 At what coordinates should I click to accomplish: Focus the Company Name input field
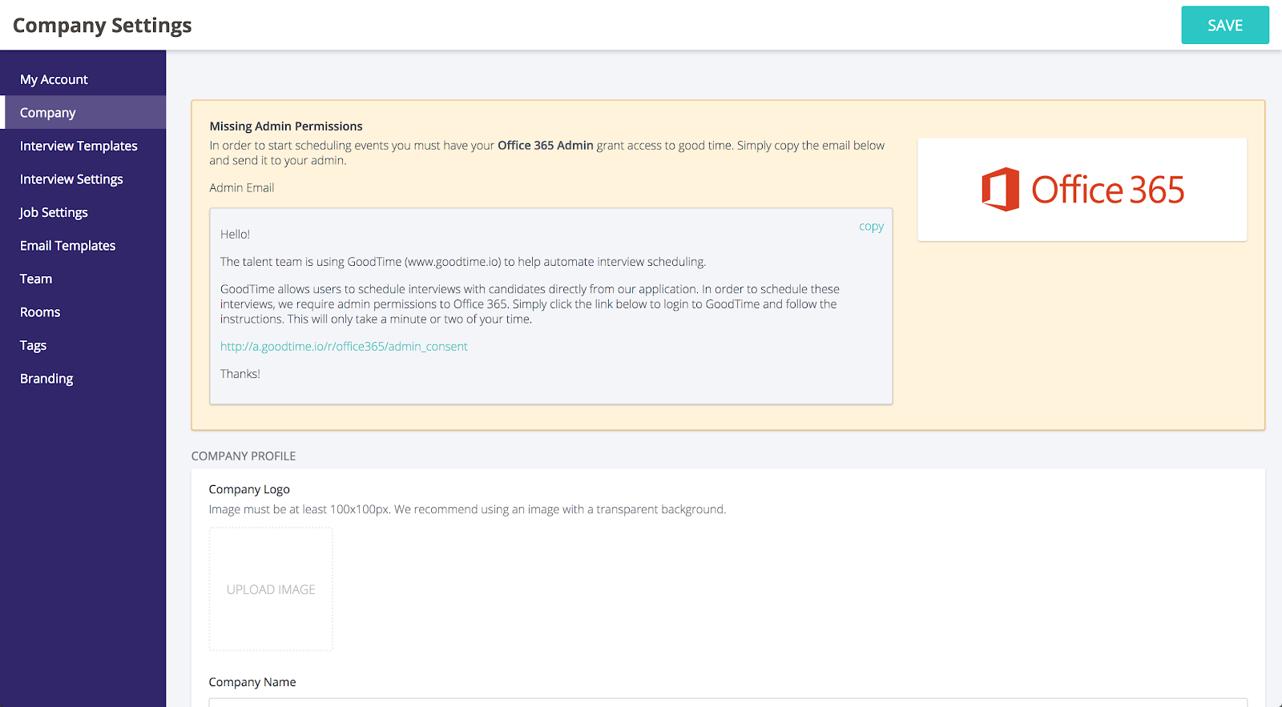pyautogui.click(x=728, y=702)
